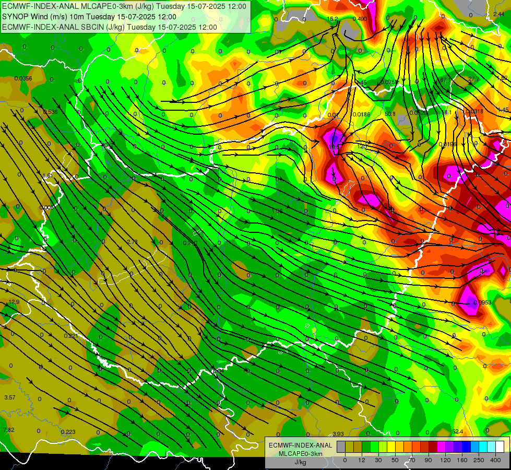Click the map value '50.8'
Viewport: 511px width, 470px height.
[390, 114]
